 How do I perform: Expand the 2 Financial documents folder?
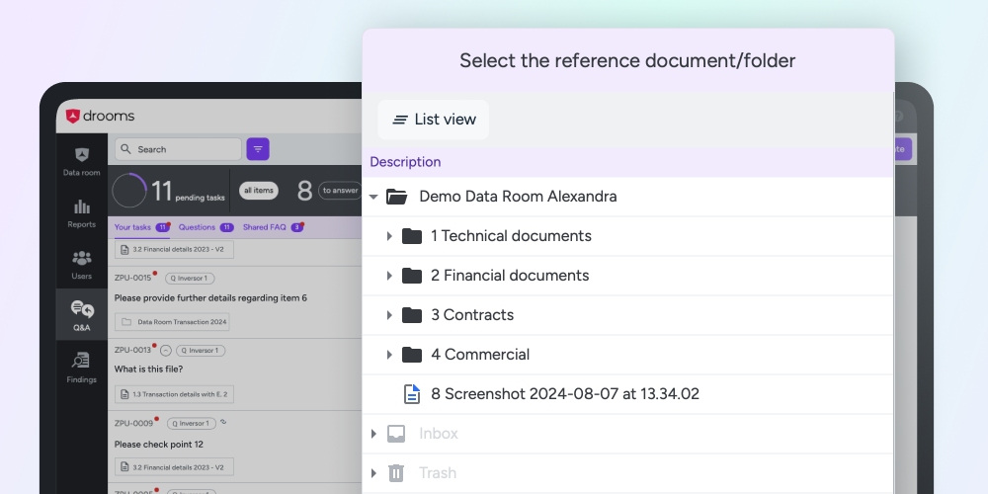[x=389, y=276]
